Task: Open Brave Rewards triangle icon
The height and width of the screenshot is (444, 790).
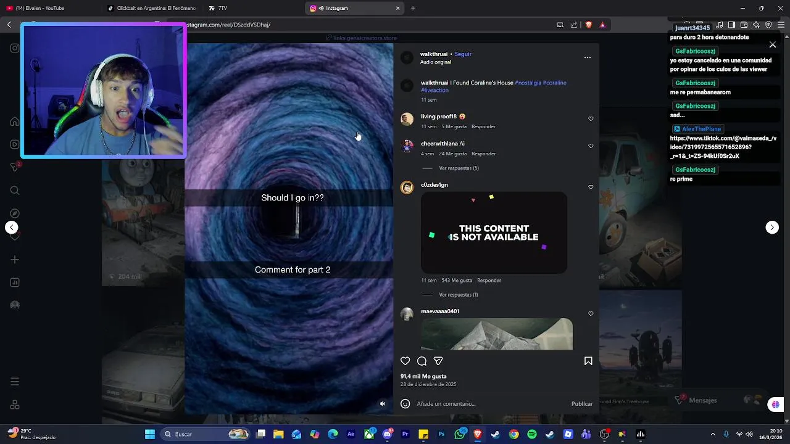Action: [x=602, y=25]
